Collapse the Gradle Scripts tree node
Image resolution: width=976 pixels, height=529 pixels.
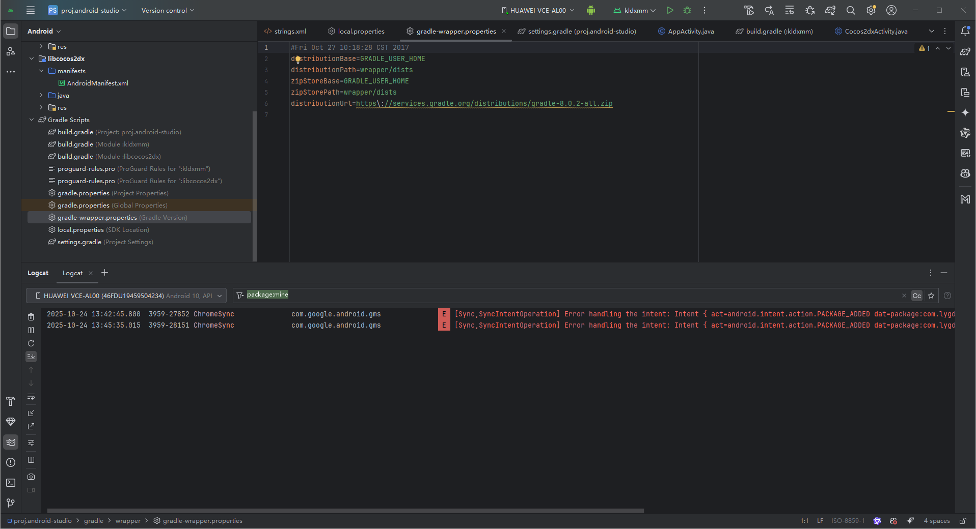[x=32, y=120]
